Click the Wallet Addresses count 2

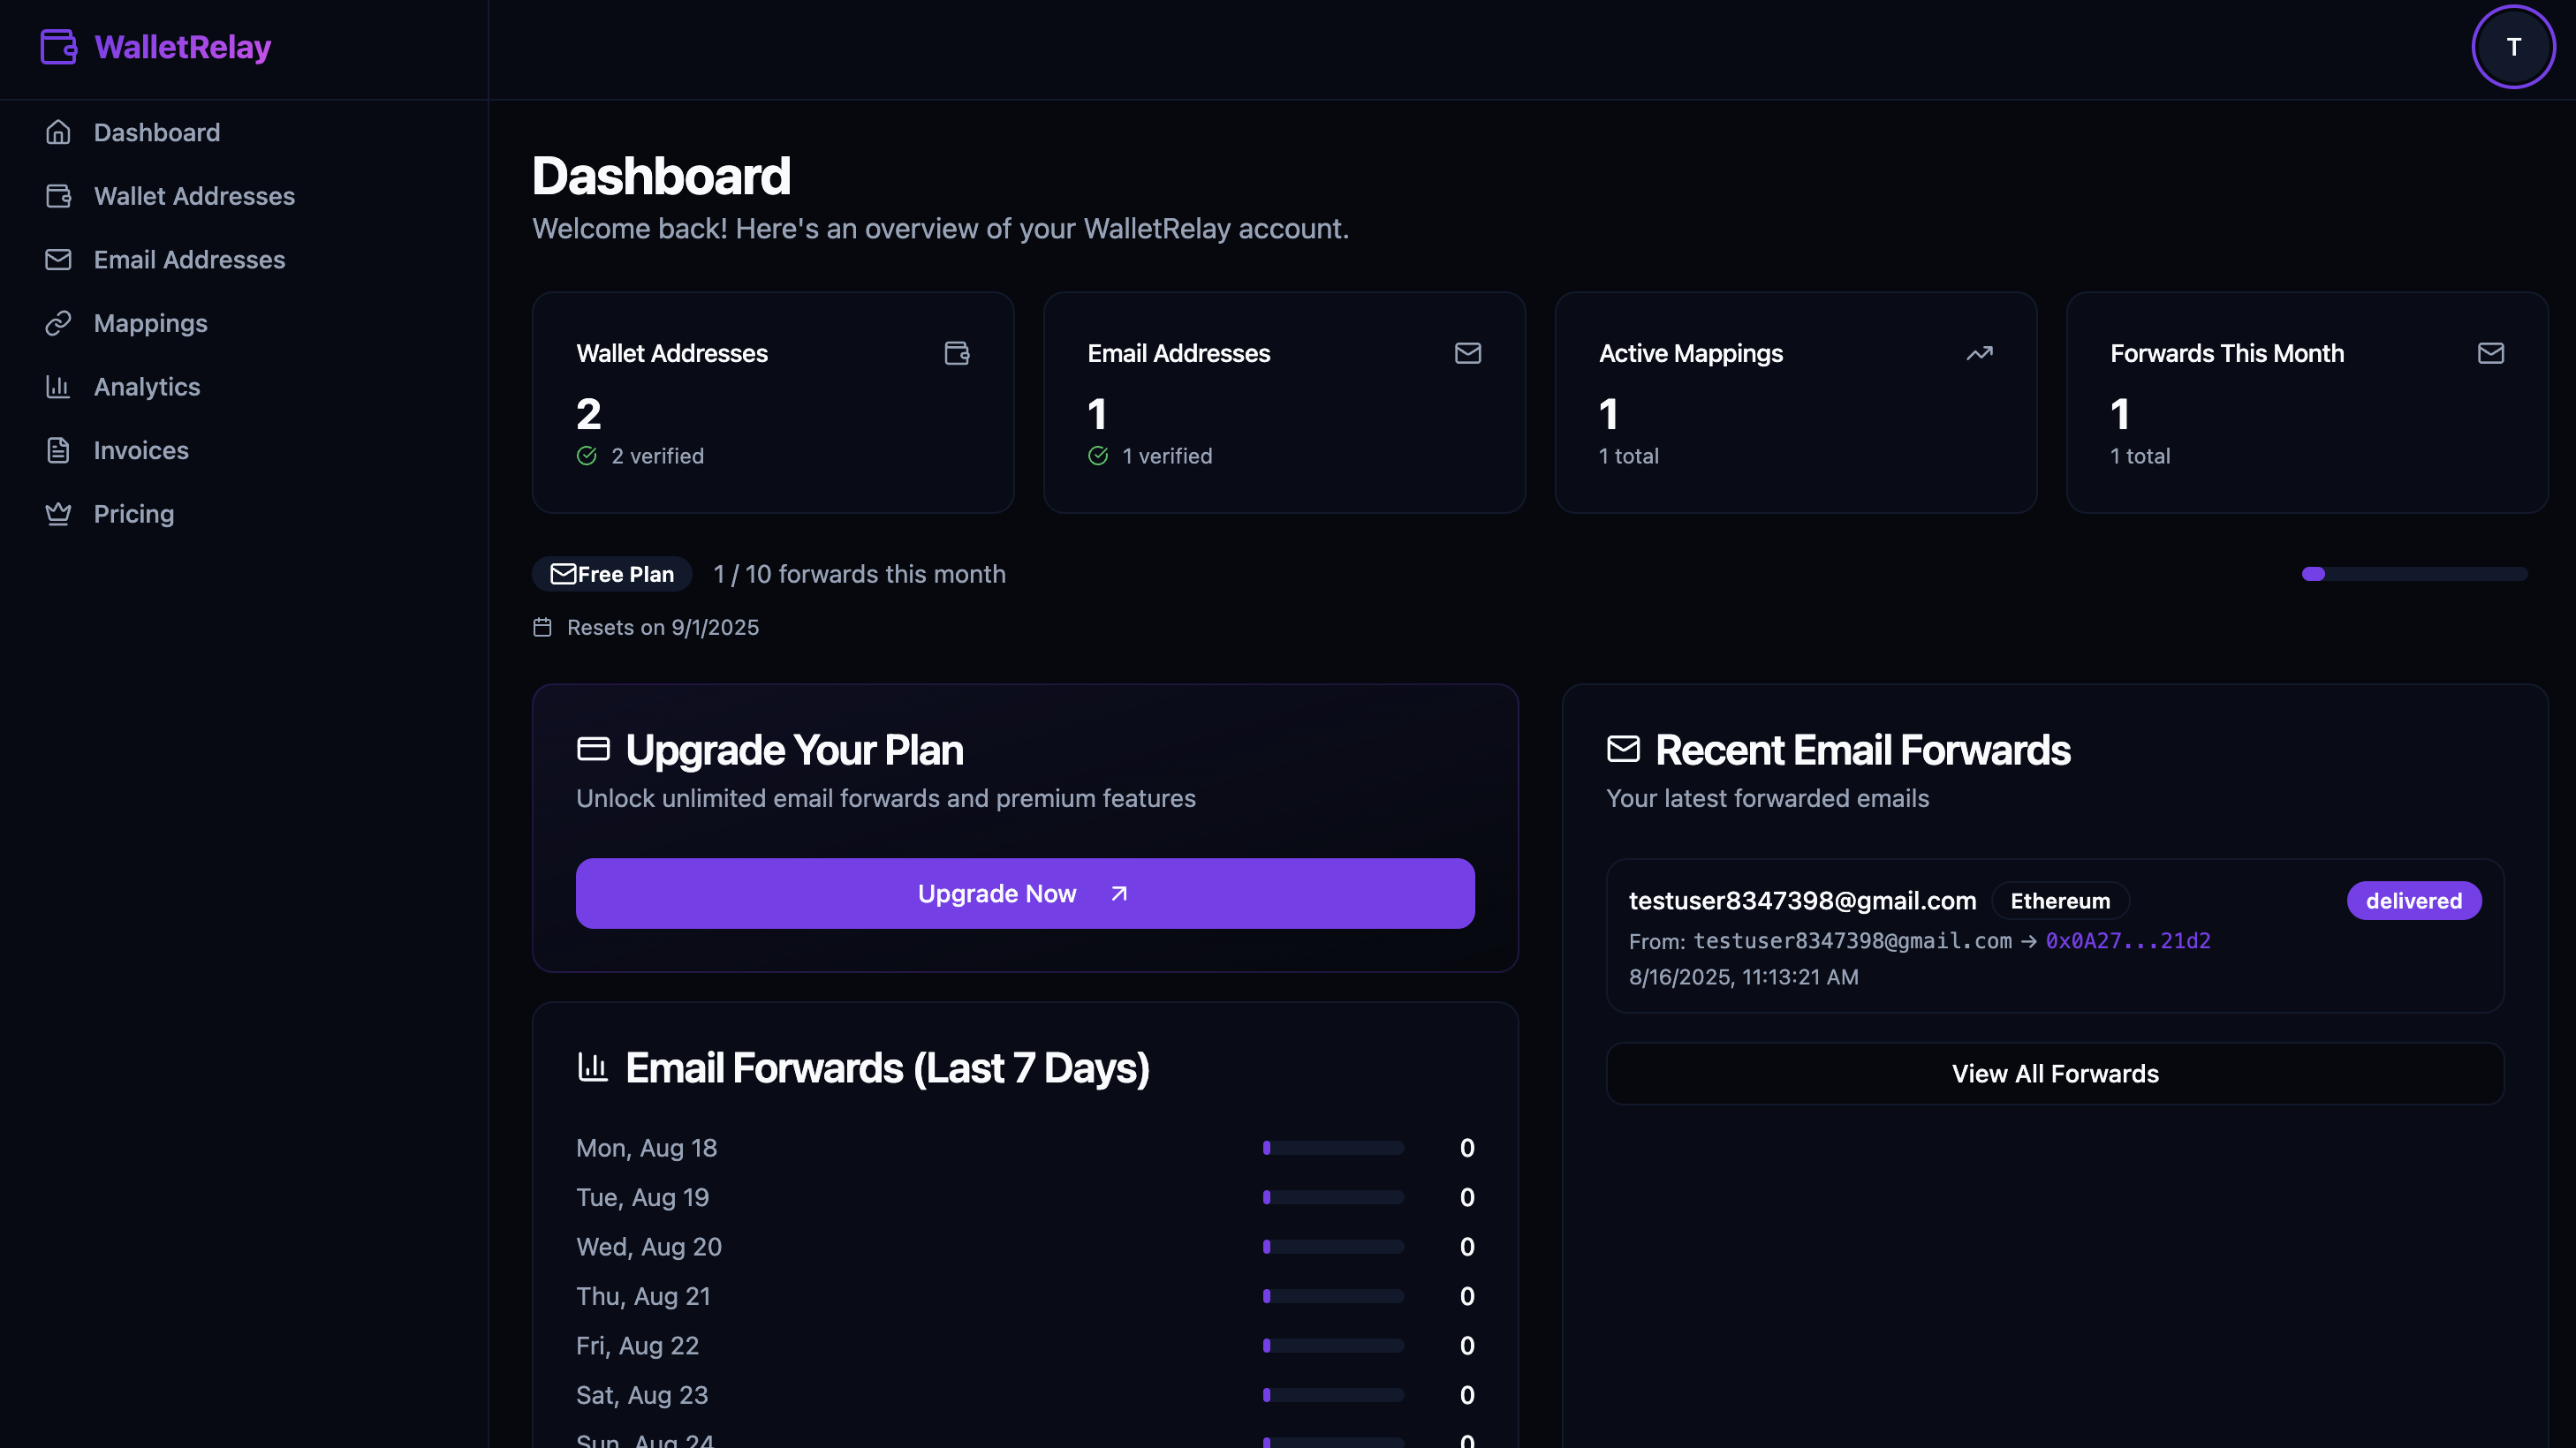pos(588,414)
